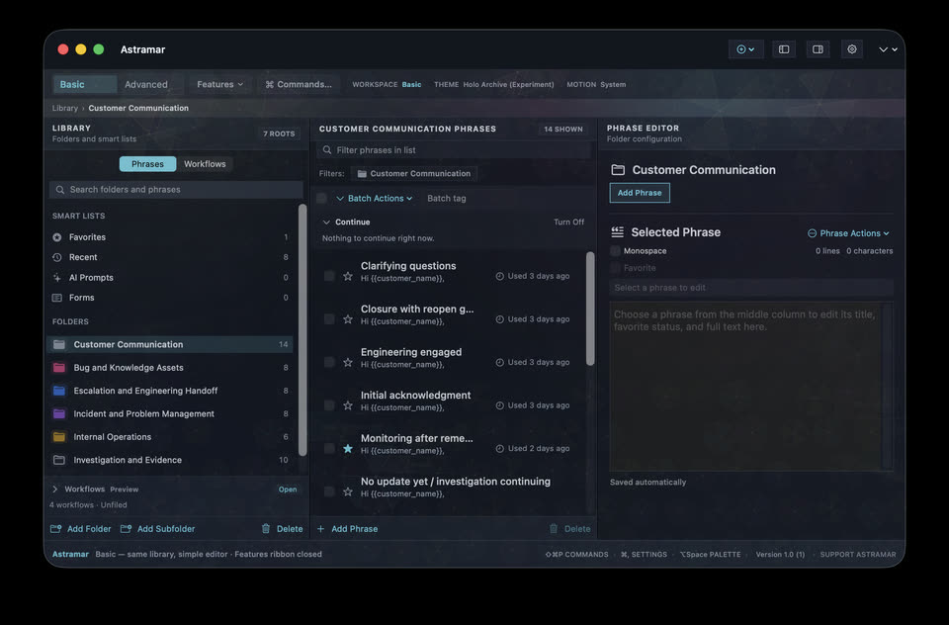Click Delete below the phrase list
This screenshot has height=625, width=949.
point(569,529)
